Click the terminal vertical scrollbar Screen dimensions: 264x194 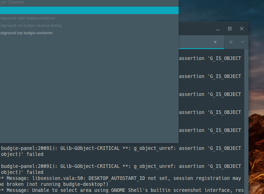point(246,121)
